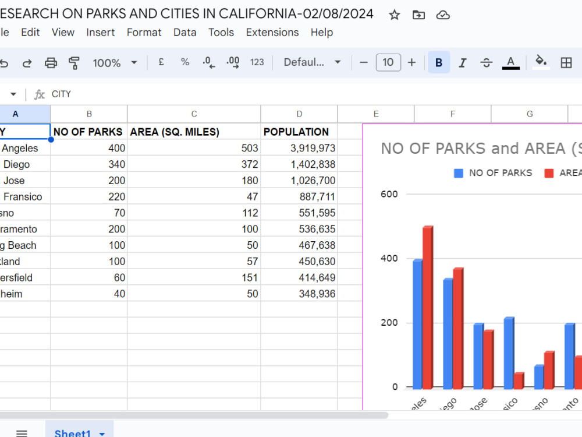This screenshot has height=437, width=582.
Task: Check the cloud save status icon
Action: [x=443, y=15]
